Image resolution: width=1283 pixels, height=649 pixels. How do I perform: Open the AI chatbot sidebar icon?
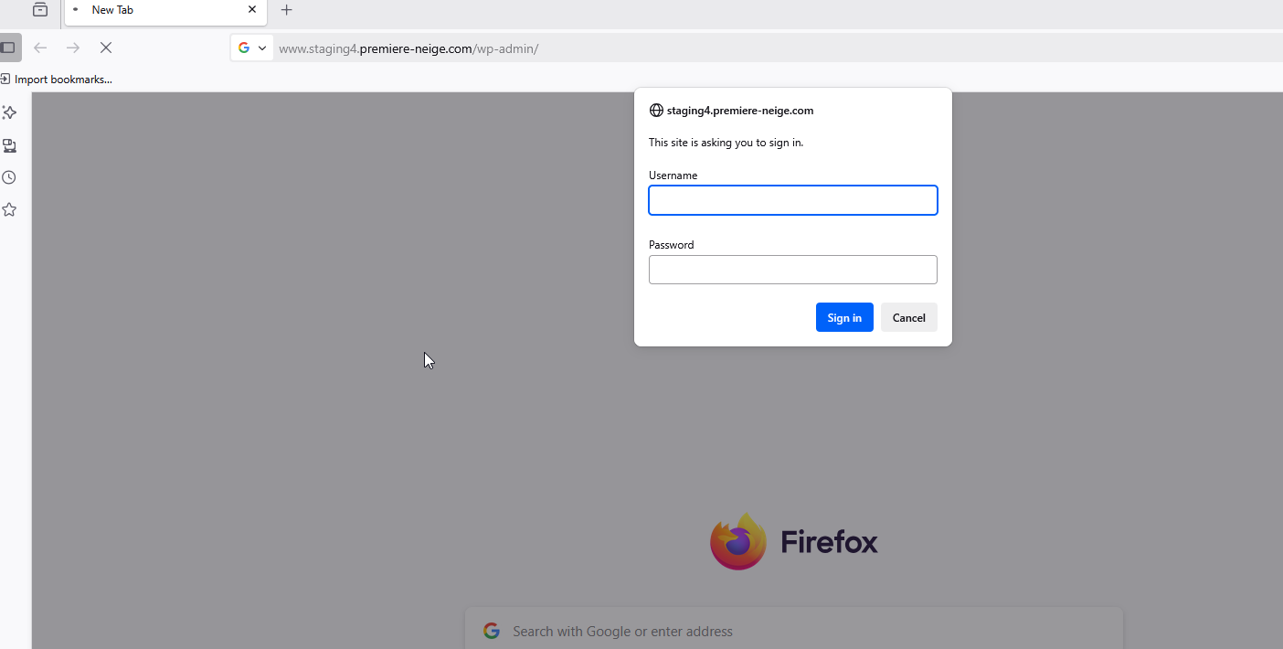pyautogui.click(x=9, y=112)
